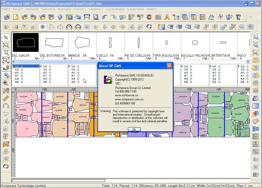The width and height of the screenshot is (262, 188).
Task: Click the New file blank page icon
Action: (x=16, y=17)
